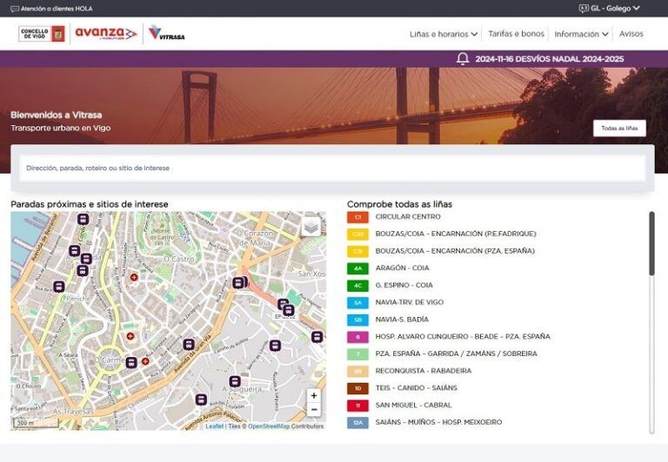Open the CIRCULAR CENTRO line
This screenshot has width=668, height=462.
coord(408,216)
